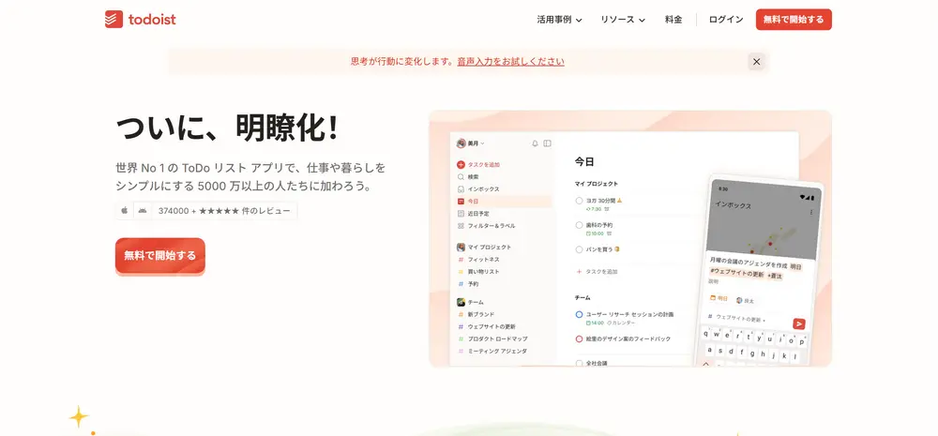Toggle the sidebar layout icon next to the bell
This screenshot has width=938, height=436.
pyautogui.click(x=547, y=143)
